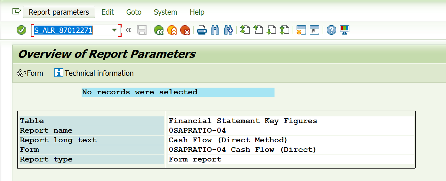Click the Print icon
Viewport: 446px width, 181px height.
(x=202, y=30)
